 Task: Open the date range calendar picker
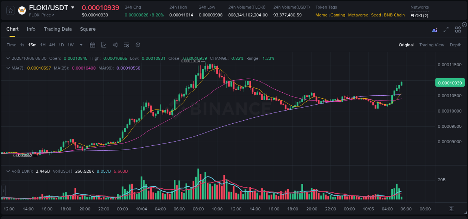pos(92,45)
